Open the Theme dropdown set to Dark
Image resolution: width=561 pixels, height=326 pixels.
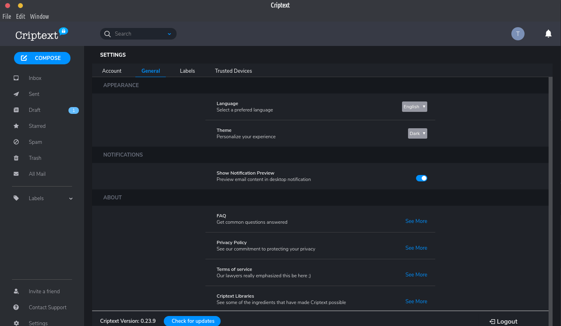point(417,133)
